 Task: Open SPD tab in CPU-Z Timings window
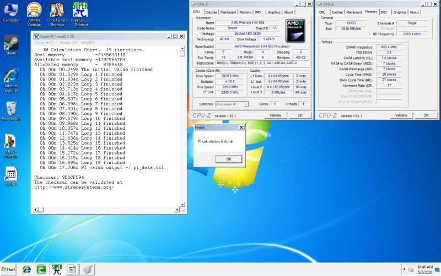pyautogui.click(x=384, y=12)
